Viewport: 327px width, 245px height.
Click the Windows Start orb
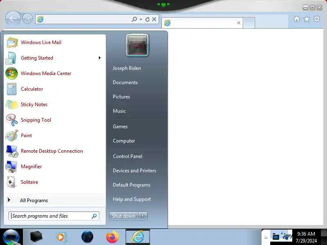(x=11, y=237)
